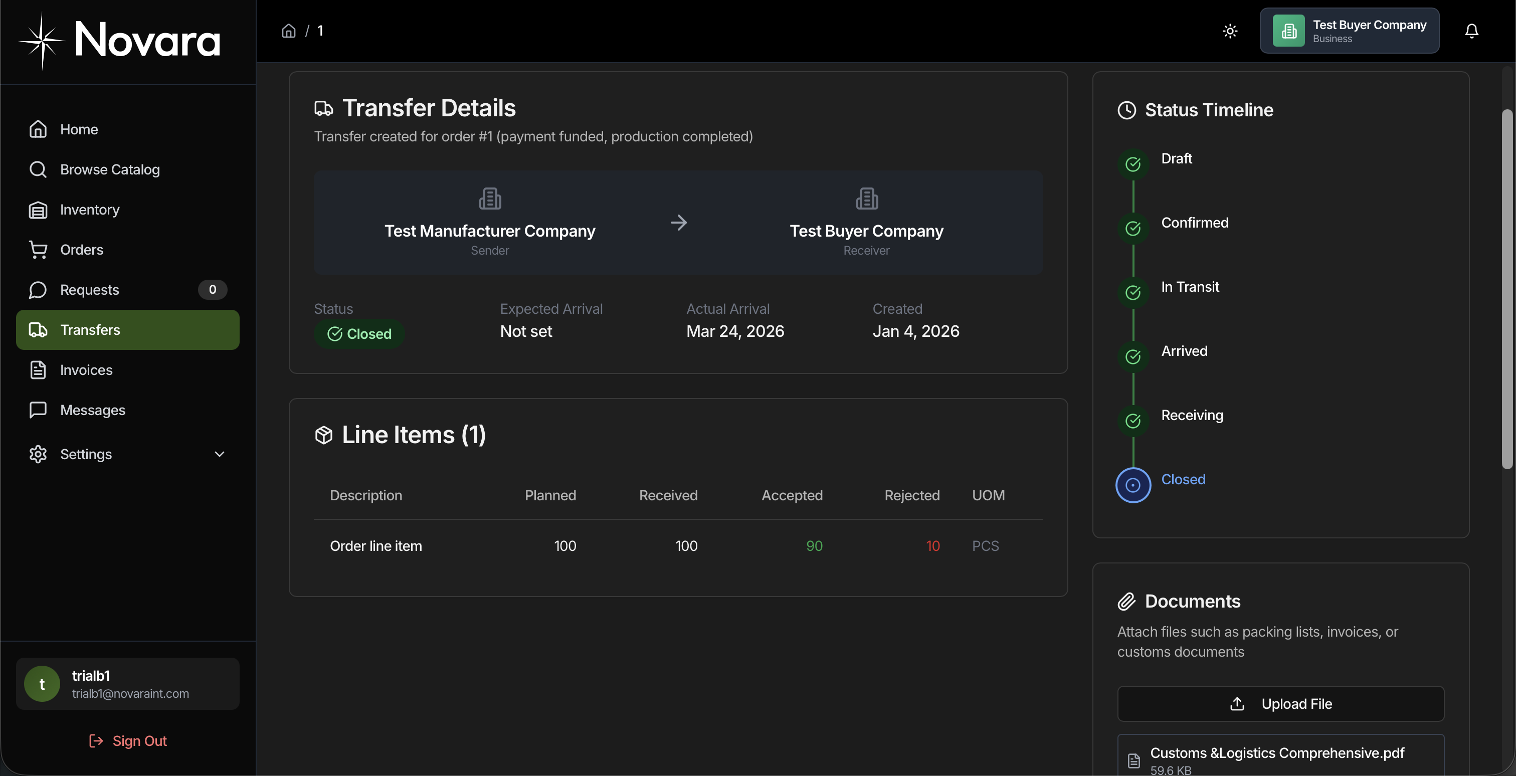This screenshot has width=1516, height=776.
Task: Click the Messages speech icon
Action: 38,410
